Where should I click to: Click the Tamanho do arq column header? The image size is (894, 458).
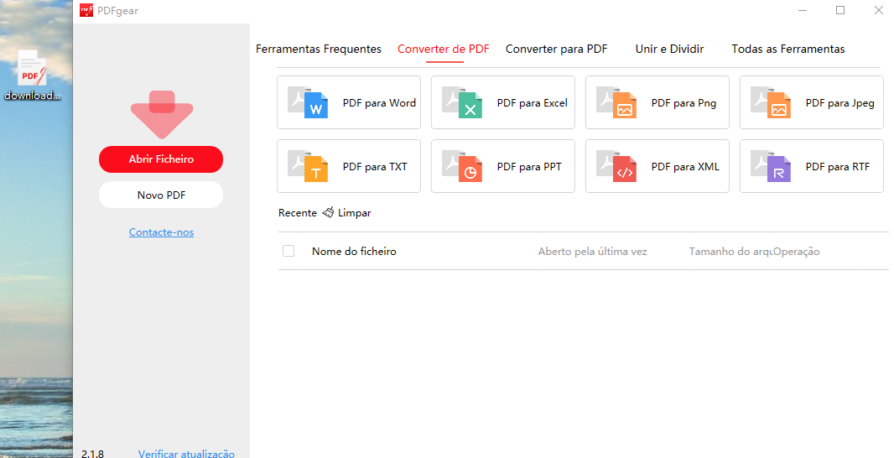tap(730, 252)
